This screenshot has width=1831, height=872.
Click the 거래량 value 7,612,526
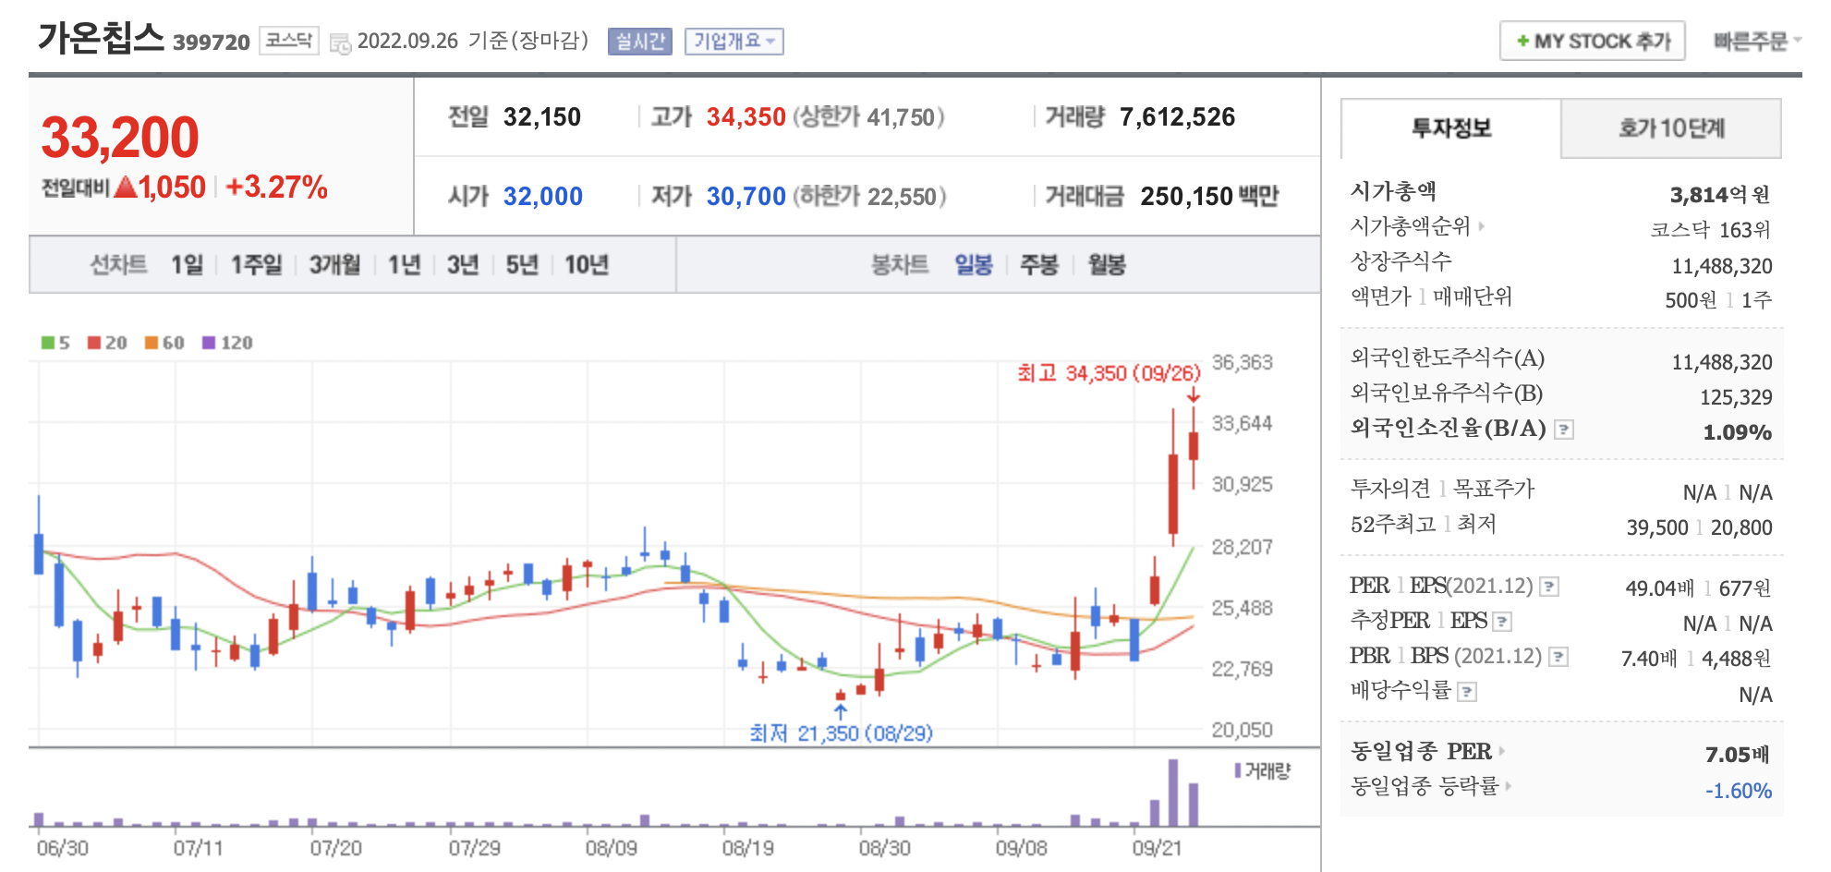(1177, 117)
